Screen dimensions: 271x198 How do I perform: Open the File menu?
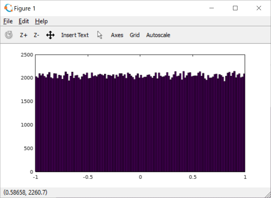click(x=8, y=21)
